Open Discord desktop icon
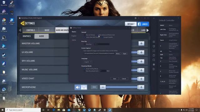Image resolution: width=200 pixels, height=112 pixels. coord(4,82)
